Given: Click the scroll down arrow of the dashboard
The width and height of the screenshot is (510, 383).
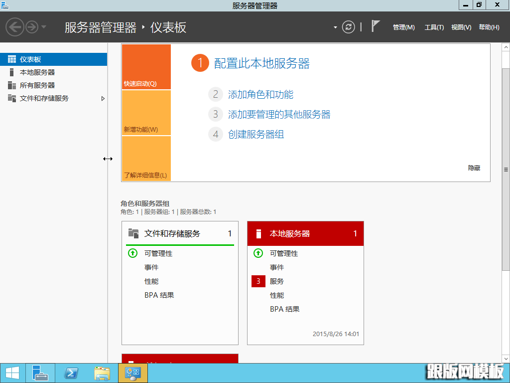Looking at the screenshot, I should 506,359.
